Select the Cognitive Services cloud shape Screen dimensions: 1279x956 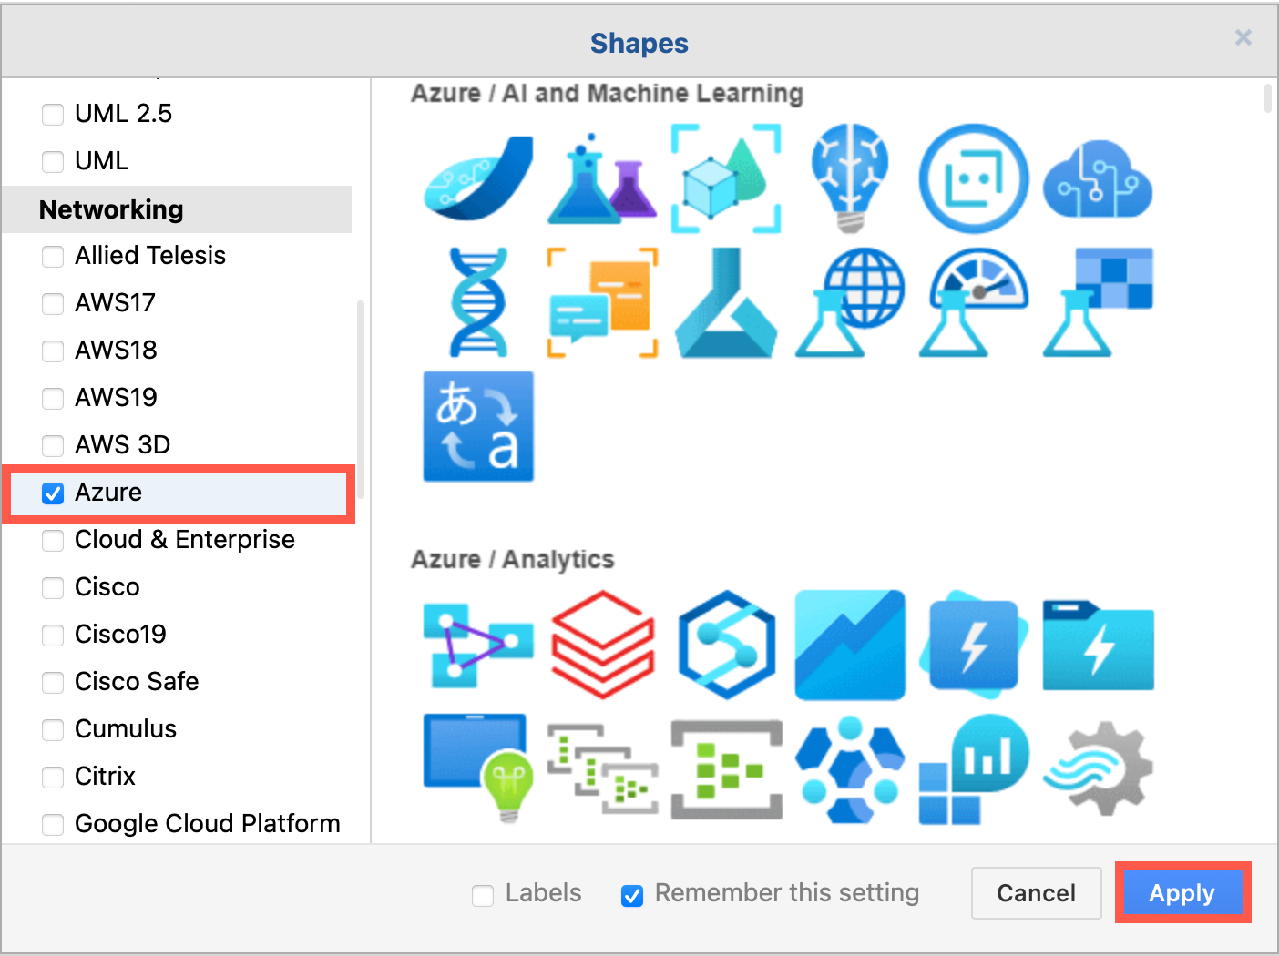coord(1098,178)
